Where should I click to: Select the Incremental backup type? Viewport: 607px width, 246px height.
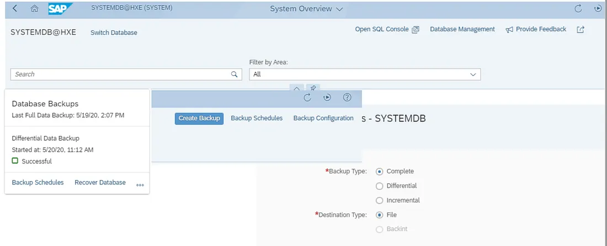[380, 200]
